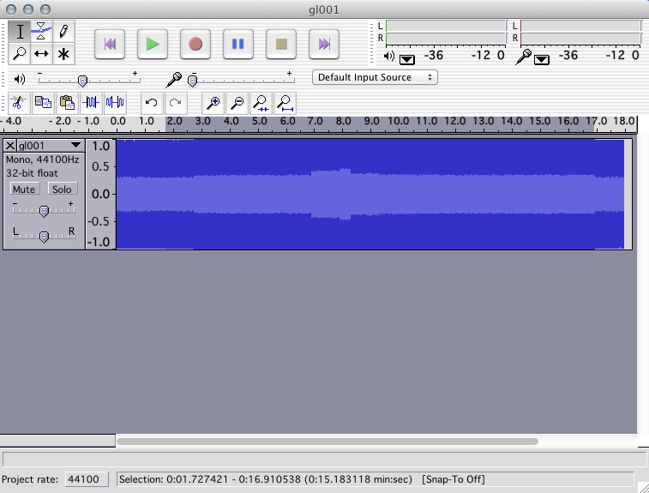Image resolution: width=649 pixels, height=493 pixels.
Task: Redo the last undone action
Action: pyautogui.click(x=176, y=103)
